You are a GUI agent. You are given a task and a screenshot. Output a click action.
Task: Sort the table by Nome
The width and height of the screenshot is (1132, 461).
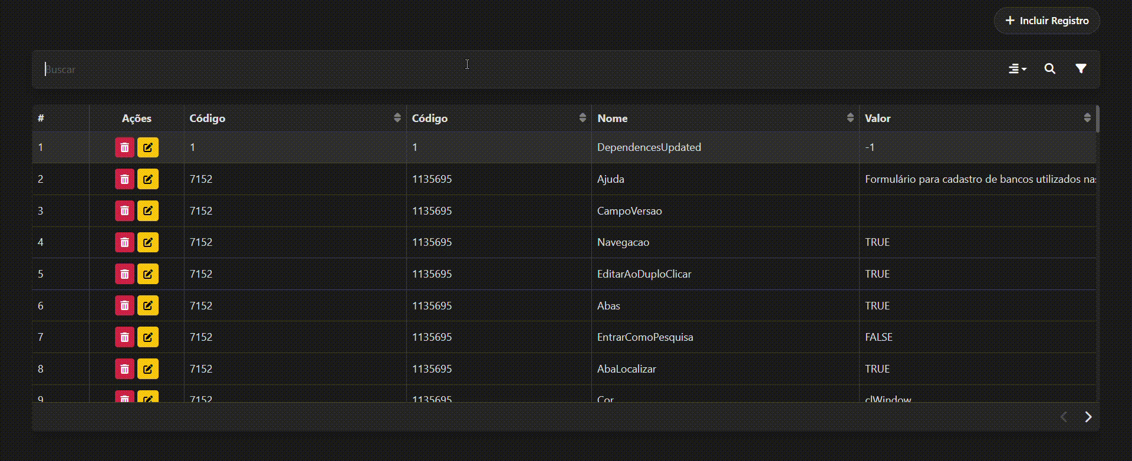850,118
